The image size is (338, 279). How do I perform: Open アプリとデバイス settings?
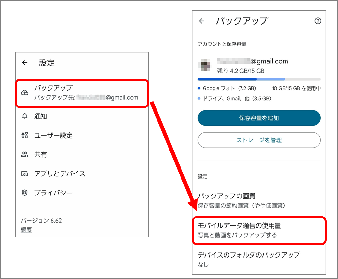coord(82,173)
